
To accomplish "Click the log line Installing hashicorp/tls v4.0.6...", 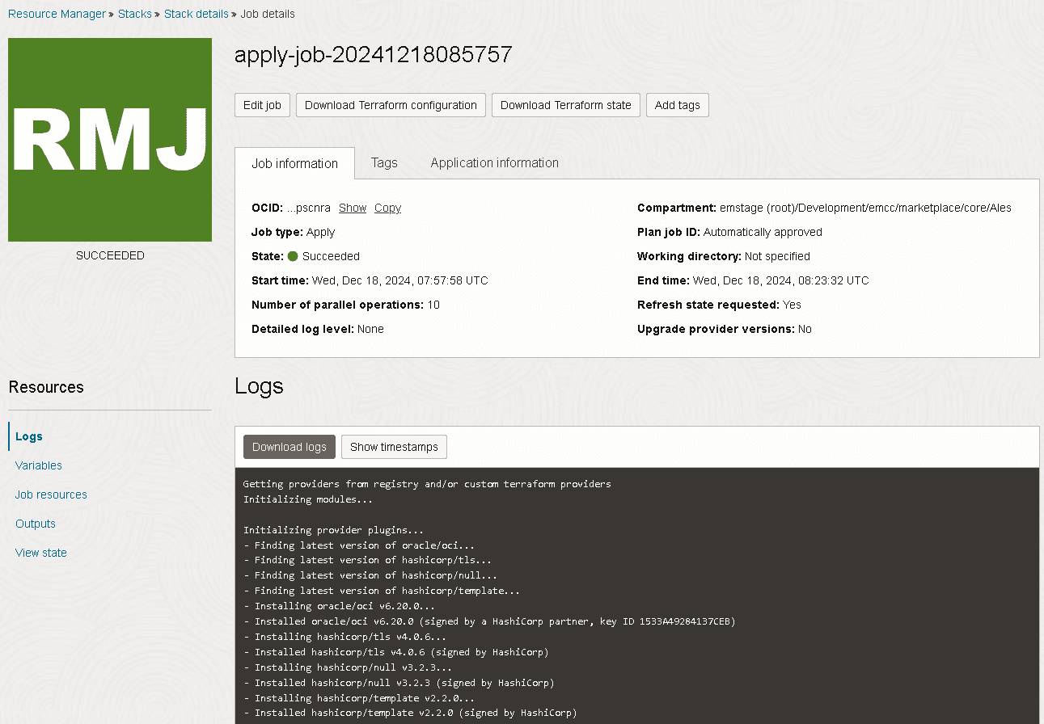I will pos(345,638).
